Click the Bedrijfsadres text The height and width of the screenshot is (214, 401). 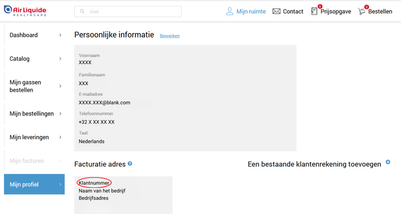pos(93,198)
